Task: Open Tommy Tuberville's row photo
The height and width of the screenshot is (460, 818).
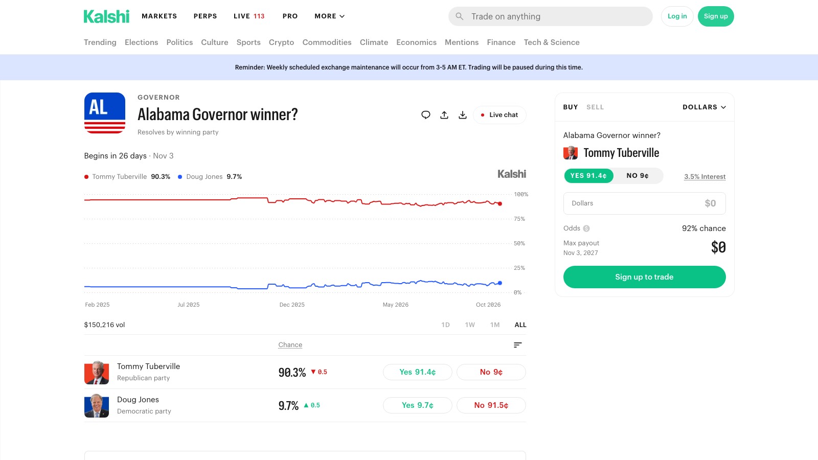Action: tap(97, 372)
